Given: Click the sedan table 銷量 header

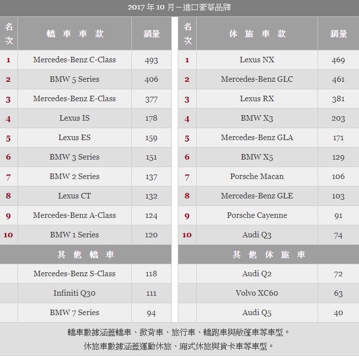Looking at the screenshot, I should click(x=151, y=33).
